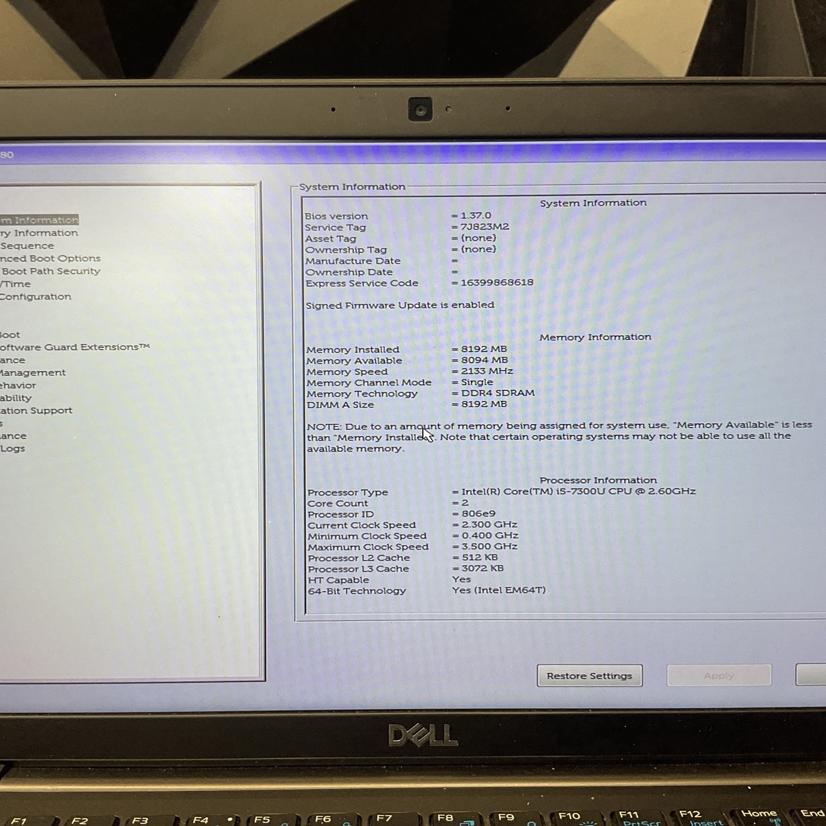Image resolution: width=826 pixels, height=826 pixels.
Task: Click the Asset Tag (none) value
Action: pos(478,238)
